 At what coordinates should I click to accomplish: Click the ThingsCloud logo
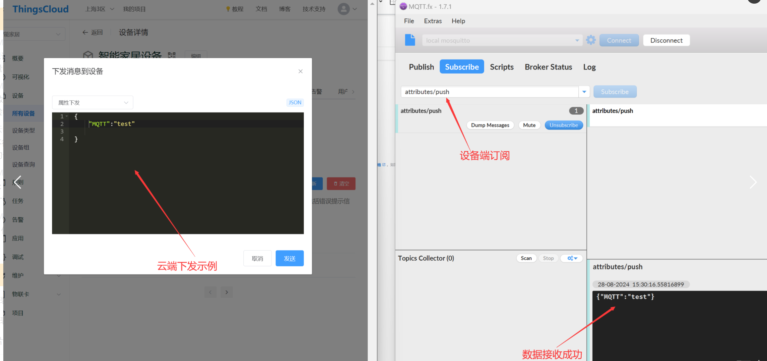coord(40,9)
